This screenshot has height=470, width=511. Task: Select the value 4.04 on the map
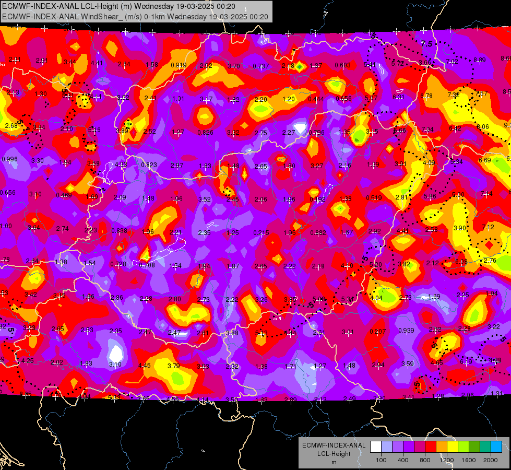coord(376,298)
